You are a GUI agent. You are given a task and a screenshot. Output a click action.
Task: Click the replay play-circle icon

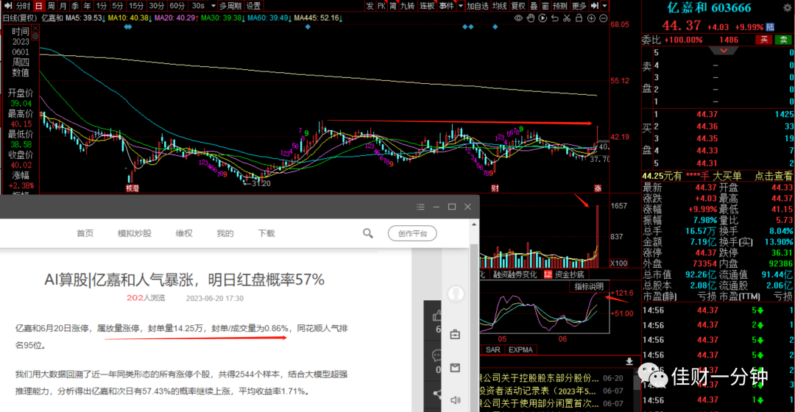[543, 18]
